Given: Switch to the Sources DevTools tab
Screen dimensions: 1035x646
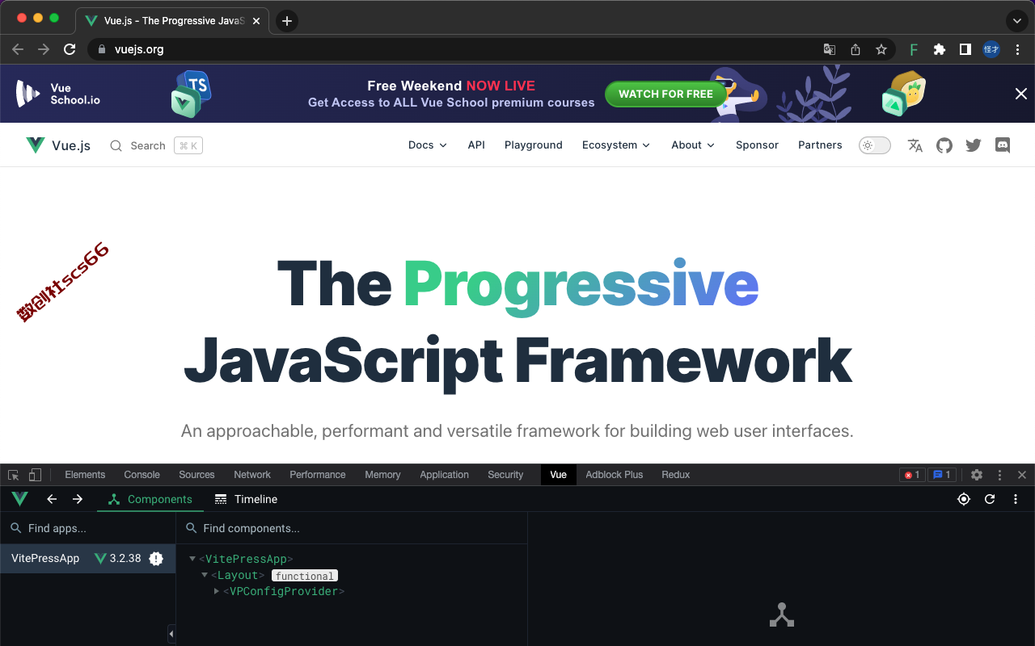Looking at the screenshot, I should tap(196, 475).
